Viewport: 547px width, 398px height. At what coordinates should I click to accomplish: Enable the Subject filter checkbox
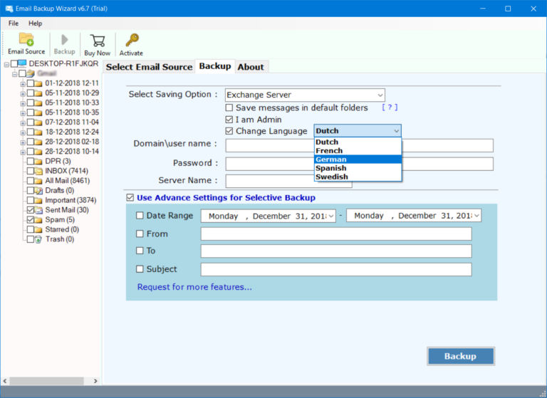pyautogui.click(x=140, y=269)
